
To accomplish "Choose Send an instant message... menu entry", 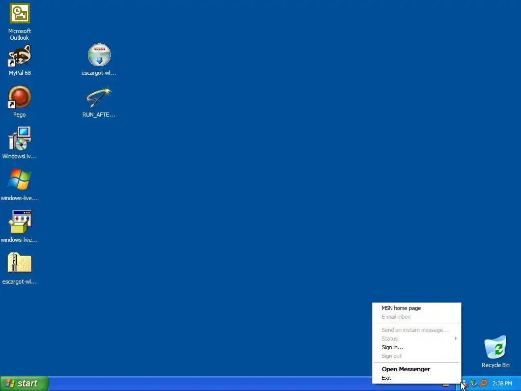I will click(417, 330).
